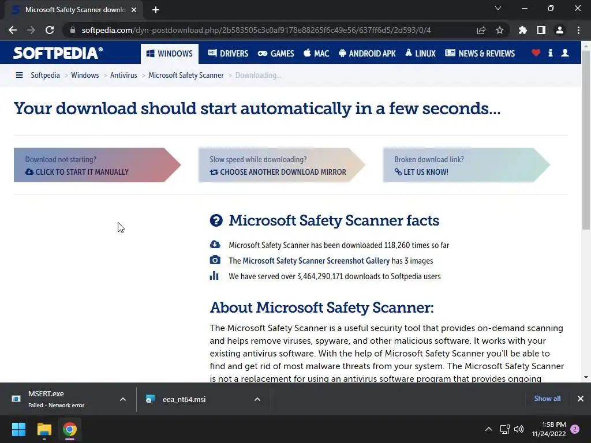Show all downloads
This screenshot has width=591, height=443.
[x=547, y=399]
